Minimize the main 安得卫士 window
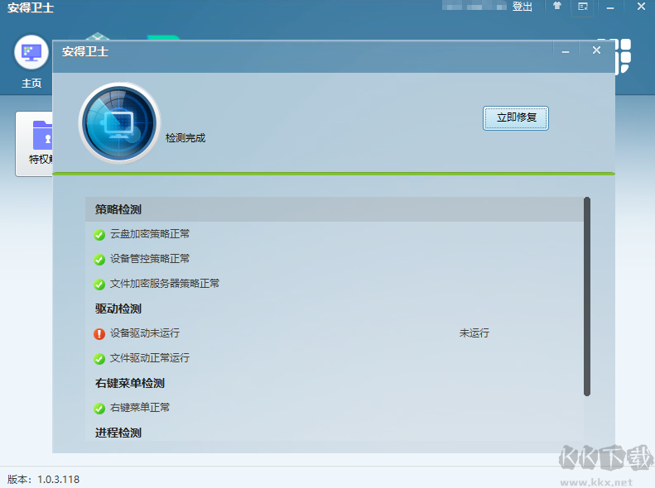655x488 pixels. tap(610, 7)
